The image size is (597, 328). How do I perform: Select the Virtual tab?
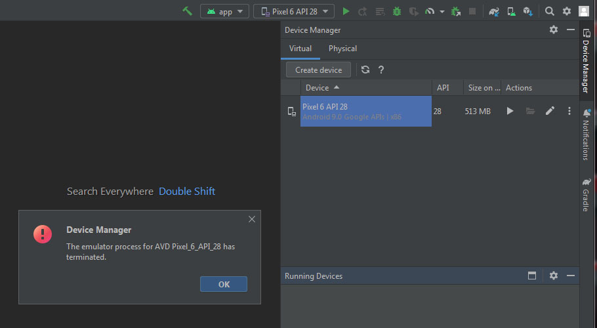point(300,49)
